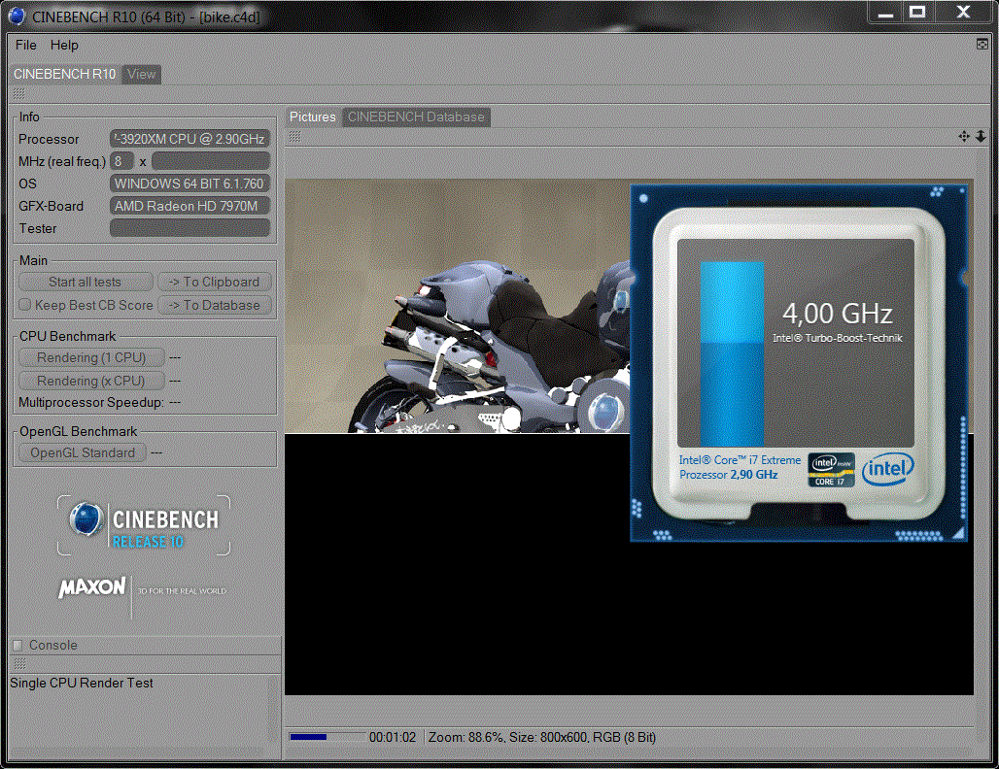
Task: Minimize the CINEBENCH window
Action: coord(885,12)
